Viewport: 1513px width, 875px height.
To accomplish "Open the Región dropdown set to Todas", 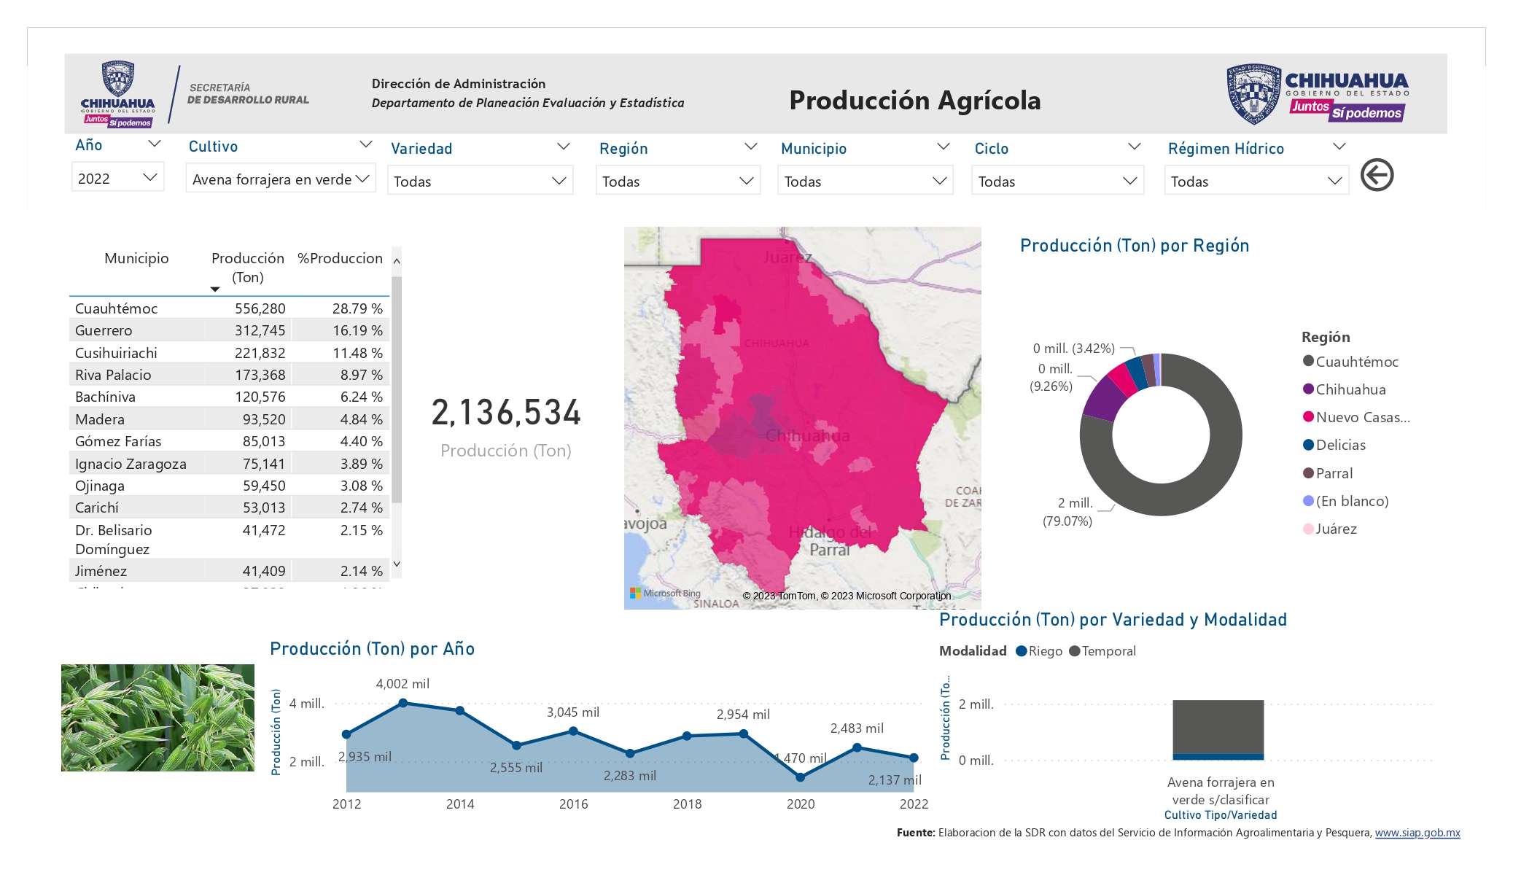I will (677, 181).
